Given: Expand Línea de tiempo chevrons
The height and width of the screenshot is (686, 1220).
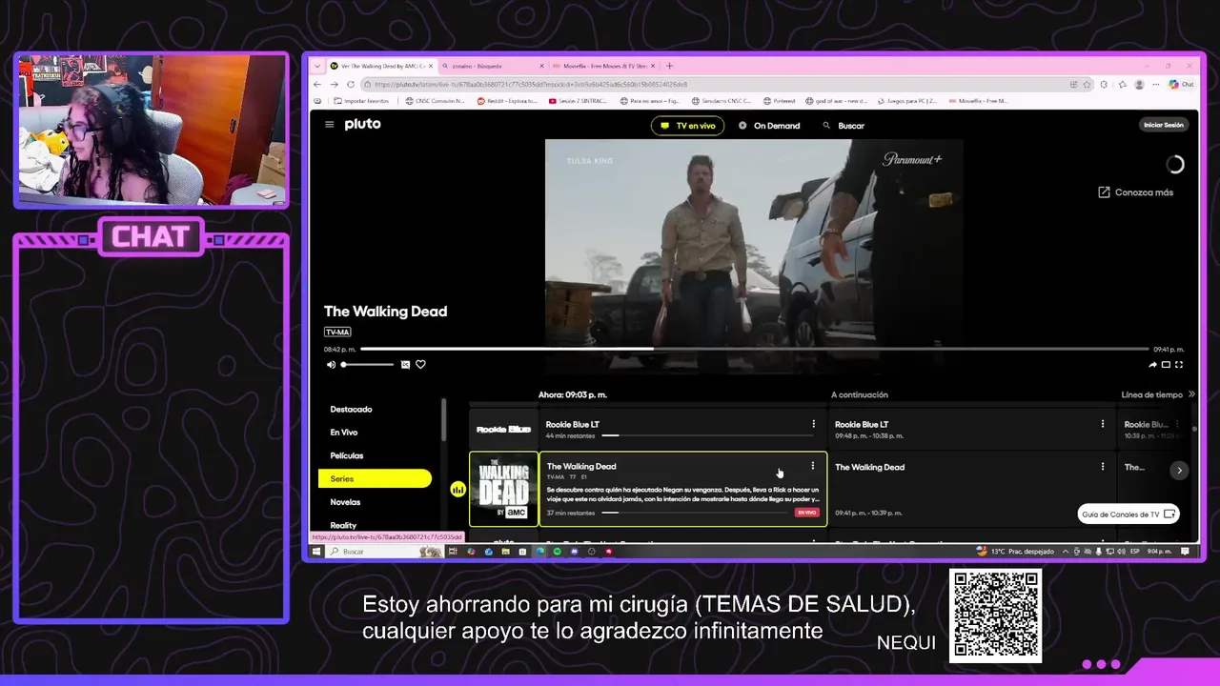Looking at the screenshot, I should coord(1190,394).
